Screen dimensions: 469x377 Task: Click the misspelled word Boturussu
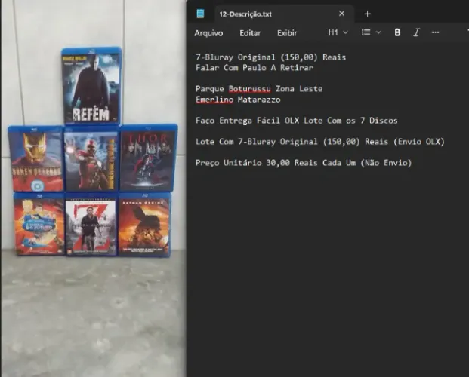tap(249, 89)
